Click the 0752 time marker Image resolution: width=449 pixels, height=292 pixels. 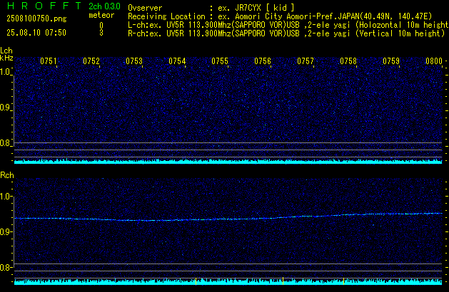[91, 61]
